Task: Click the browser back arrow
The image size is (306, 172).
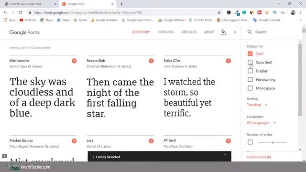Action: (x=5, y=12)
